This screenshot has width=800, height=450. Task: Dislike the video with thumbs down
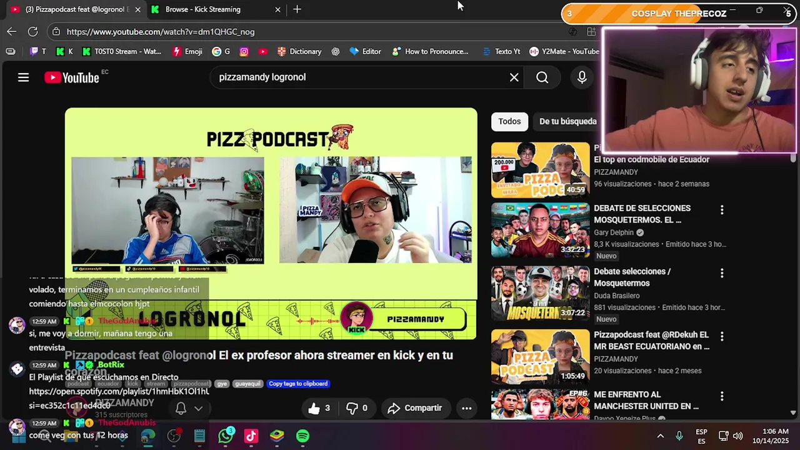[x=357, y=408]
